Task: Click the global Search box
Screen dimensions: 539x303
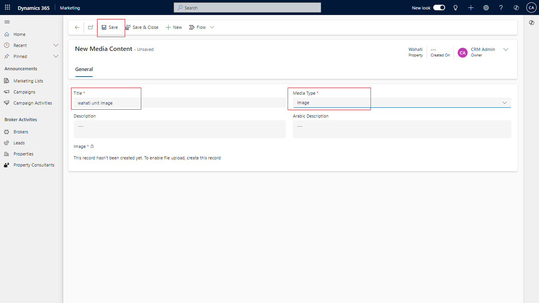Action: (x=247, y=7)
